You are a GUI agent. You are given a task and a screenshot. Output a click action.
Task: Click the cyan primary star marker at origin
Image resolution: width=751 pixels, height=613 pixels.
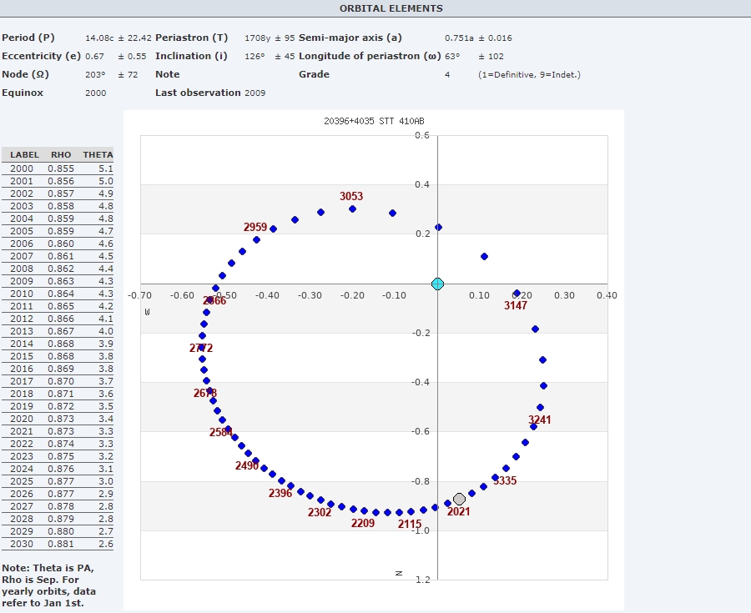click(437, 284)
